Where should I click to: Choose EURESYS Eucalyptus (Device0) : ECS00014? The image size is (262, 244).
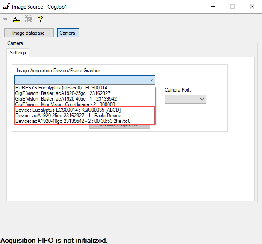(61, 87)
